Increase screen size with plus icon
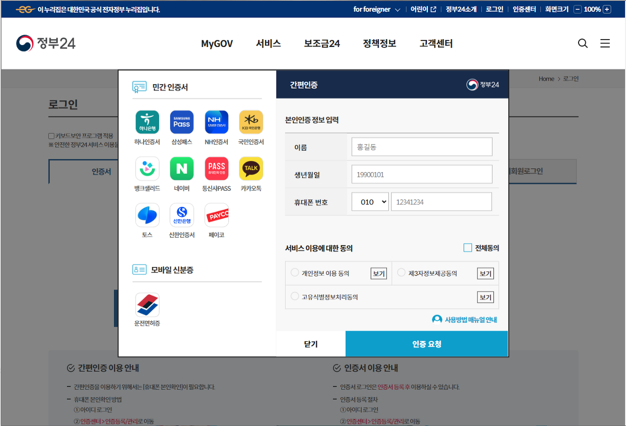This screenshot has height=426, width=626. pyautogui.click(x=607, y=9)
